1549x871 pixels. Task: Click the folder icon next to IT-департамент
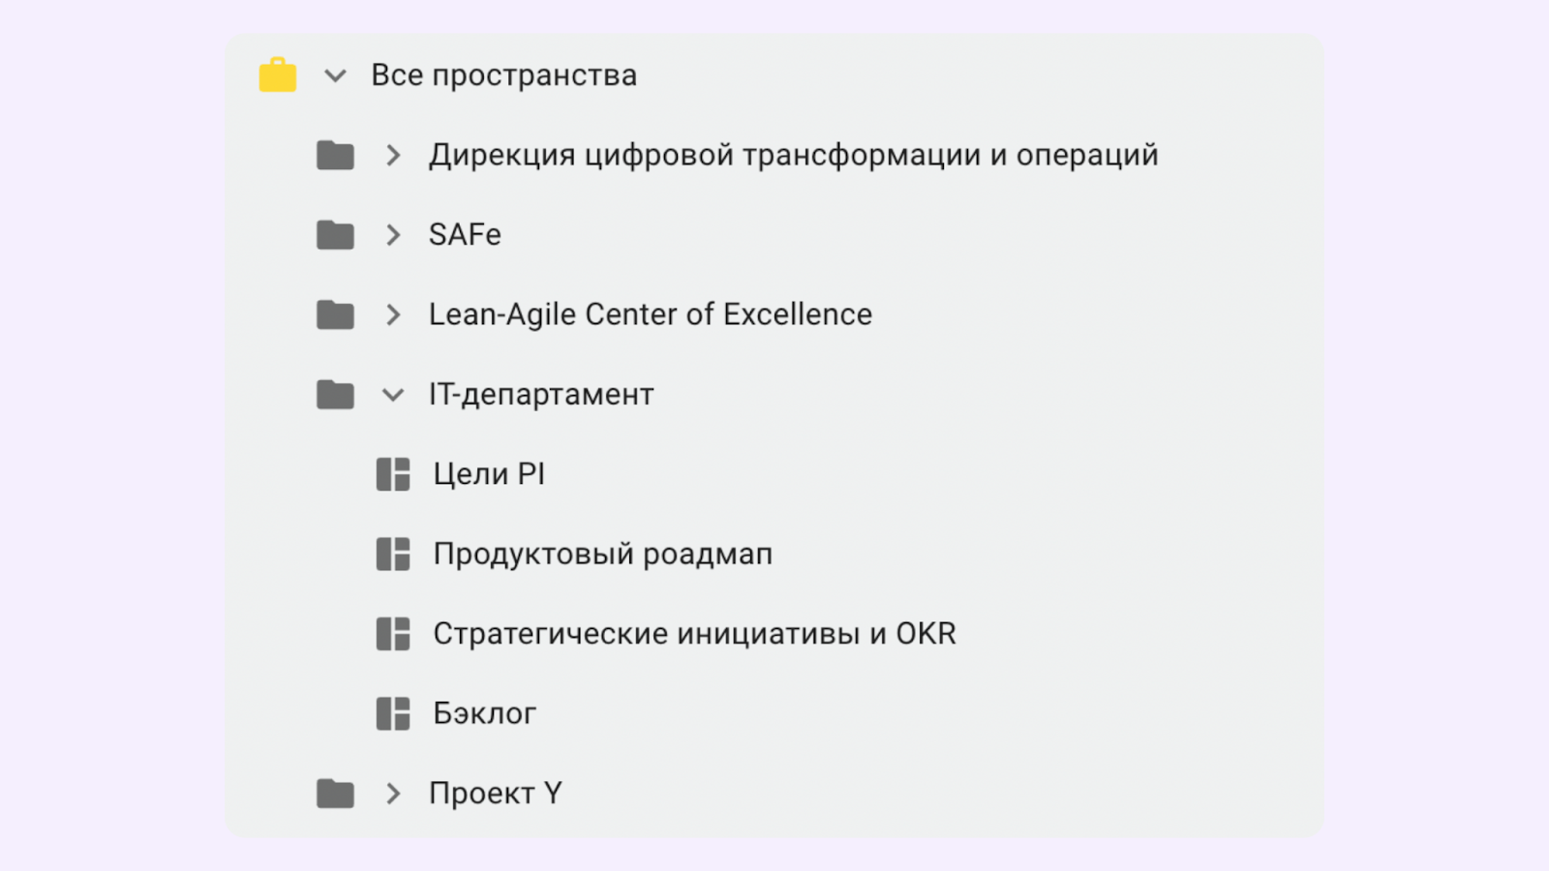pos(334,394)
